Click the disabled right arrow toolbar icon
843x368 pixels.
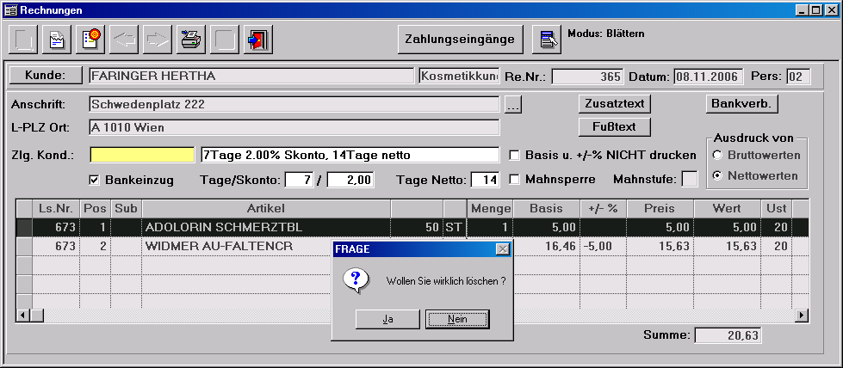click(157, 40)
